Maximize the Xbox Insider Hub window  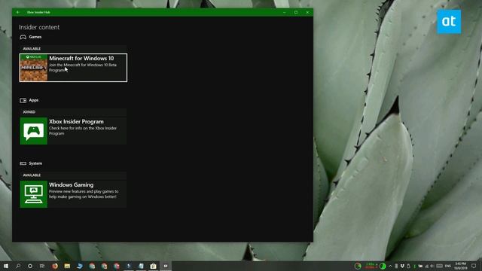(x=296, y=12)
